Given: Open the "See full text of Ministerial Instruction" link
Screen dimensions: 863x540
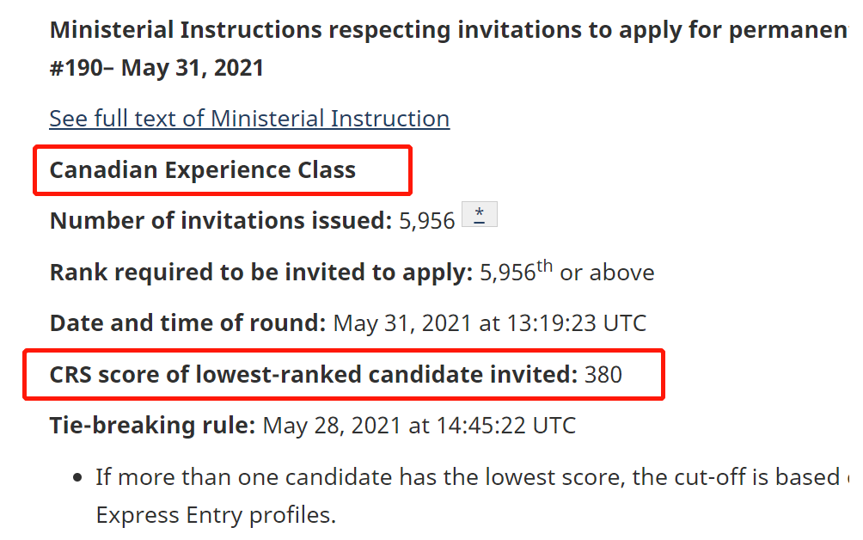Looking at the screenshot, I should (248, 118).
